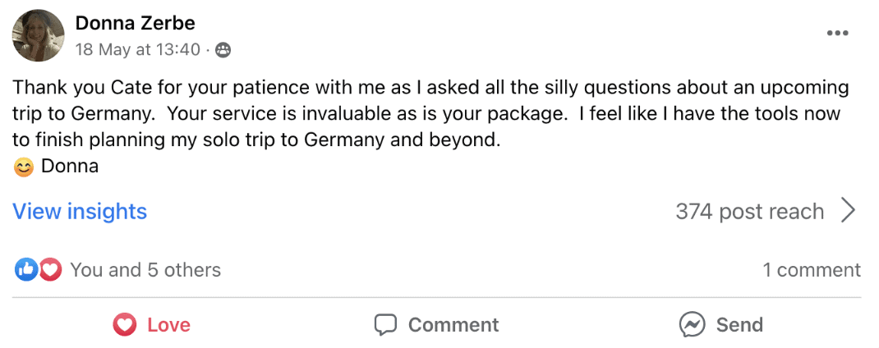The image size is (879, 348).
Task: Open Donna Zerbe's profile via name
Action: 135,23
